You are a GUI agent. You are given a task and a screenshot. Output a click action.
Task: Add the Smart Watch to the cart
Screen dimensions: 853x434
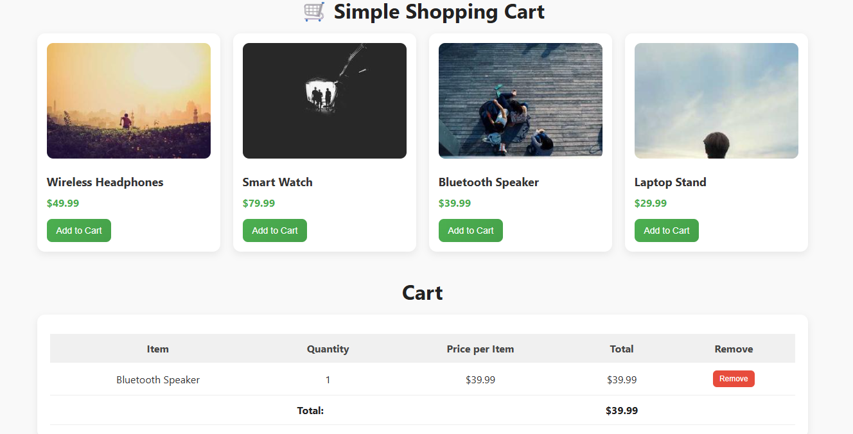click(275, 230)
